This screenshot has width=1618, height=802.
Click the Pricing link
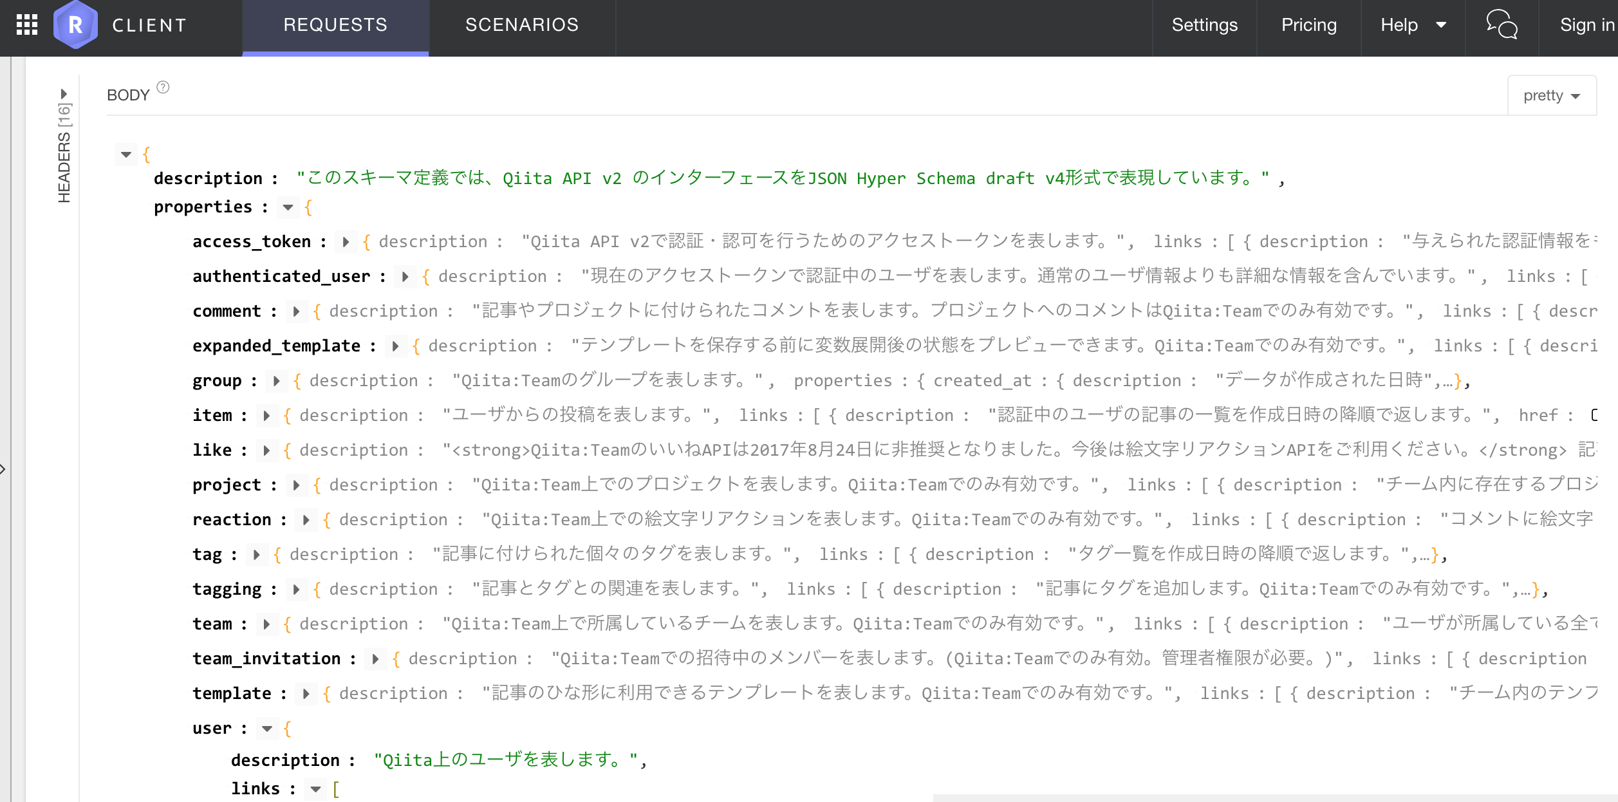(1308, 25)
